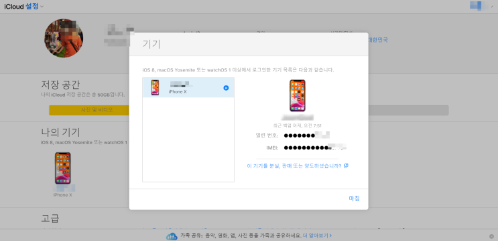Dismiss the family sharing banner
This screenshot has width=498, height=241.
click(x=492, y=236)
